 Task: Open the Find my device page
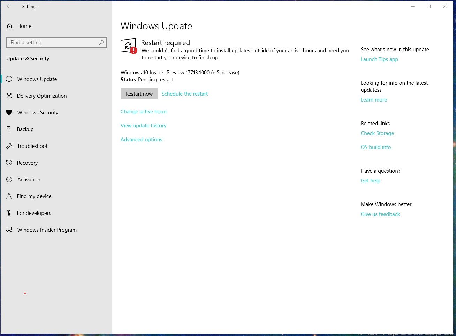(56, 196)
